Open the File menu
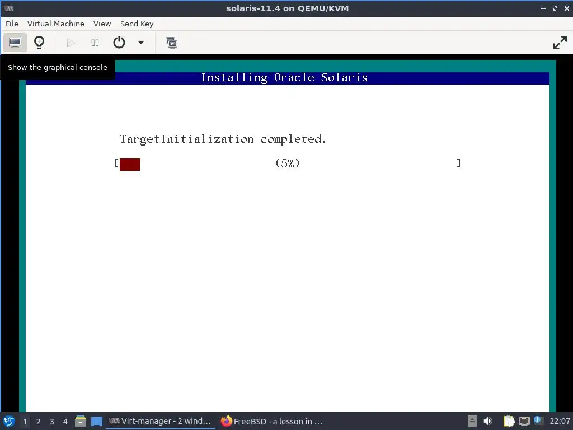This screenshot has height=430, width=573. (x=12, y=24)
